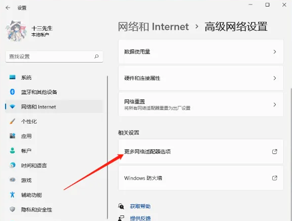Viewport: 292px width, 221px height.
Task: Click the gamepad icon for 游戏
Action: click(12, 180)
